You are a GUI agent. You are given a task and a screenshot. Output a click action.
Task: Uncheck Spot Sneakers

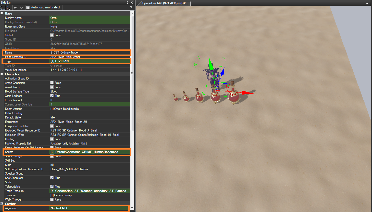tap(52, 178)
